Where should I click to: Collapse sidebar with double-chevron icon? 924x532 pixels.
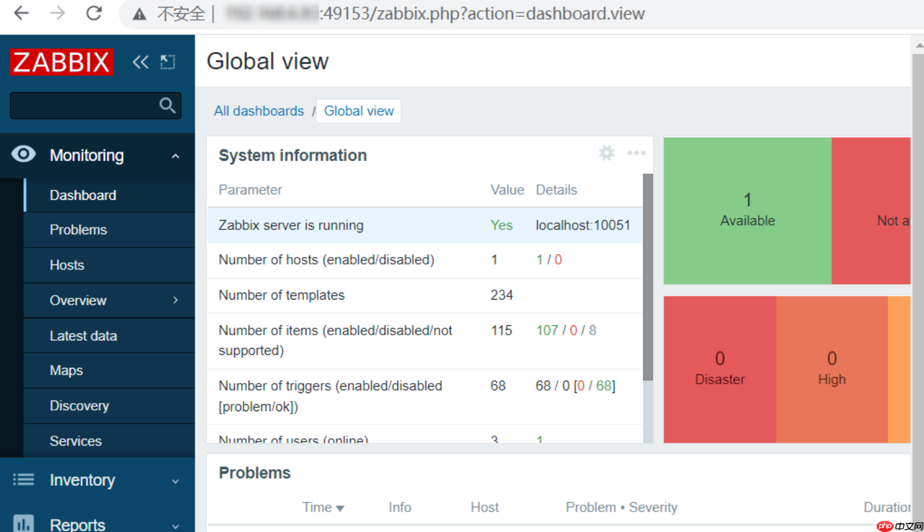click(140, 62)
